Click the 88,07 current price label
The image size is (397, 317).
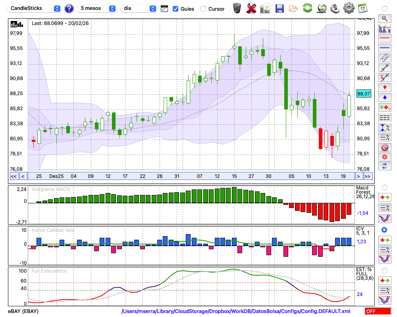364,94
